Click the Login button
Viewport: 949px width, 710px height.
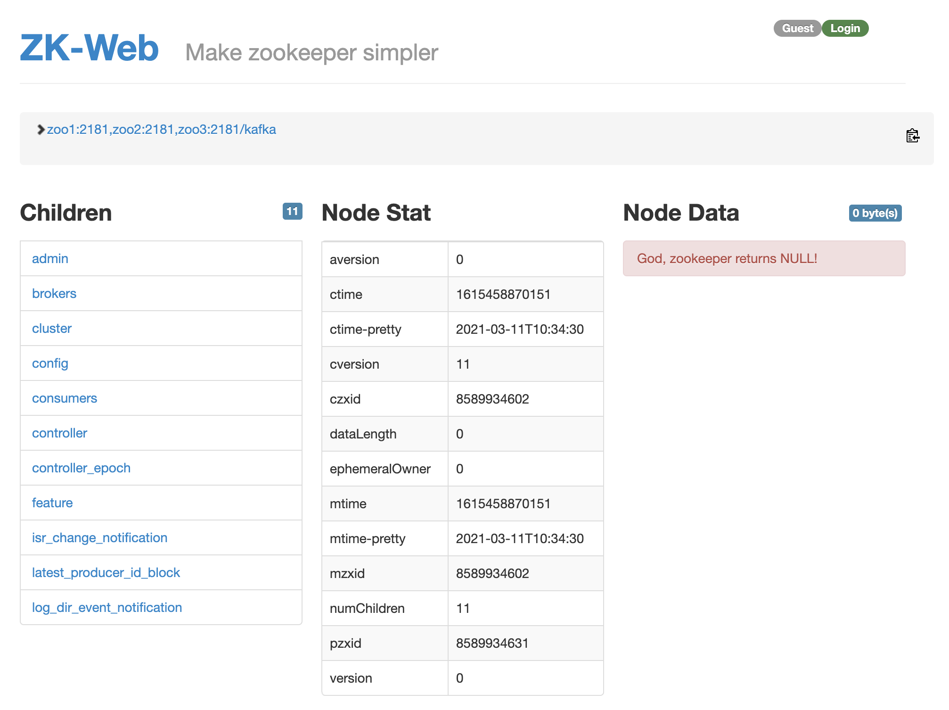(845, 28)
